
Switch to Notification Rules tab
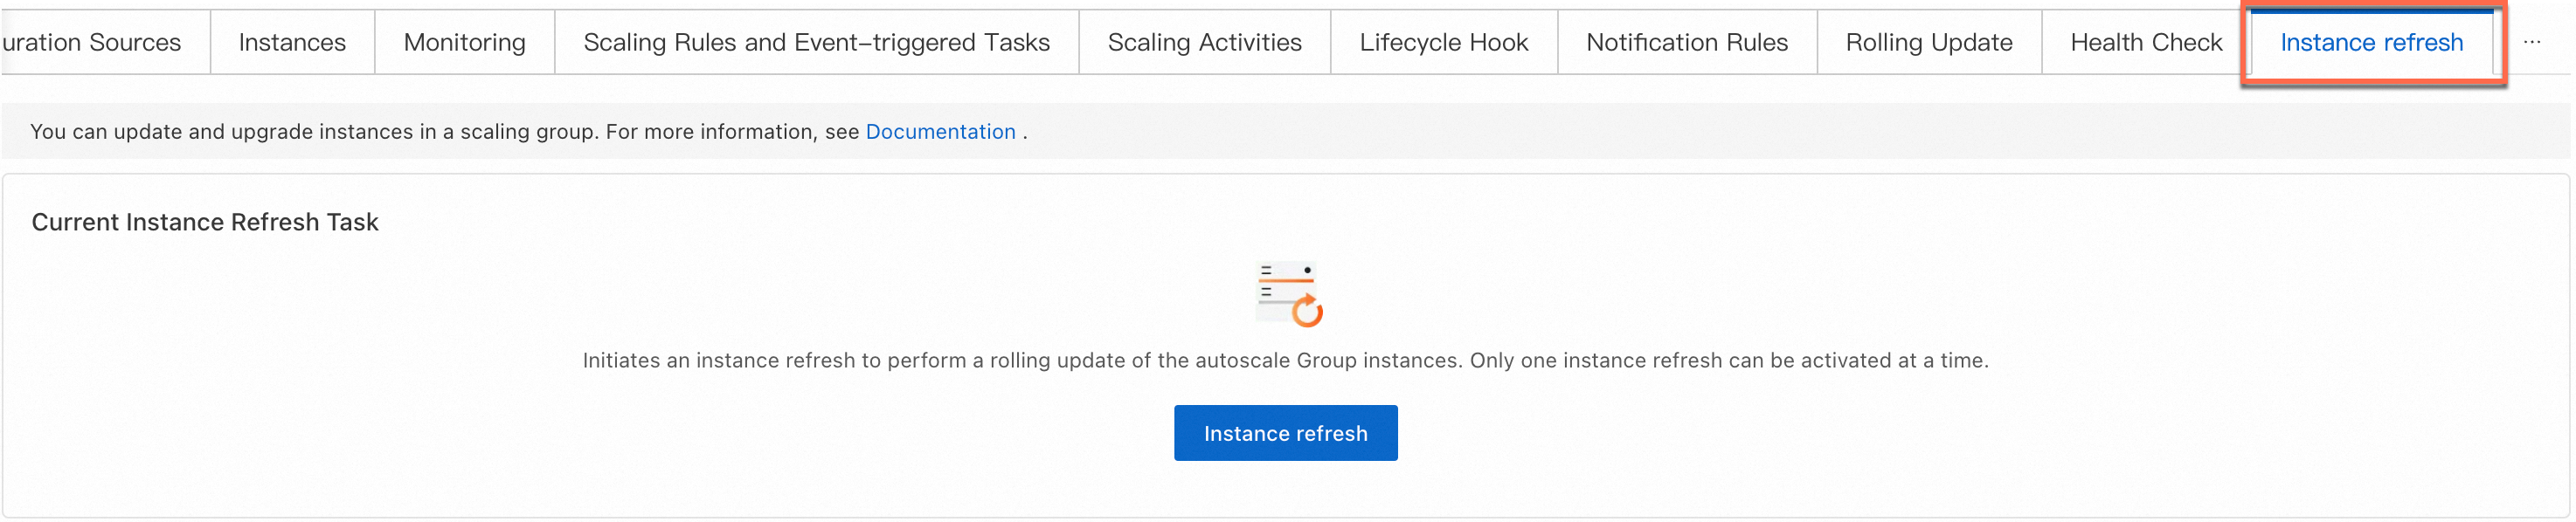pyautogui.click(x=1686, y=42)
